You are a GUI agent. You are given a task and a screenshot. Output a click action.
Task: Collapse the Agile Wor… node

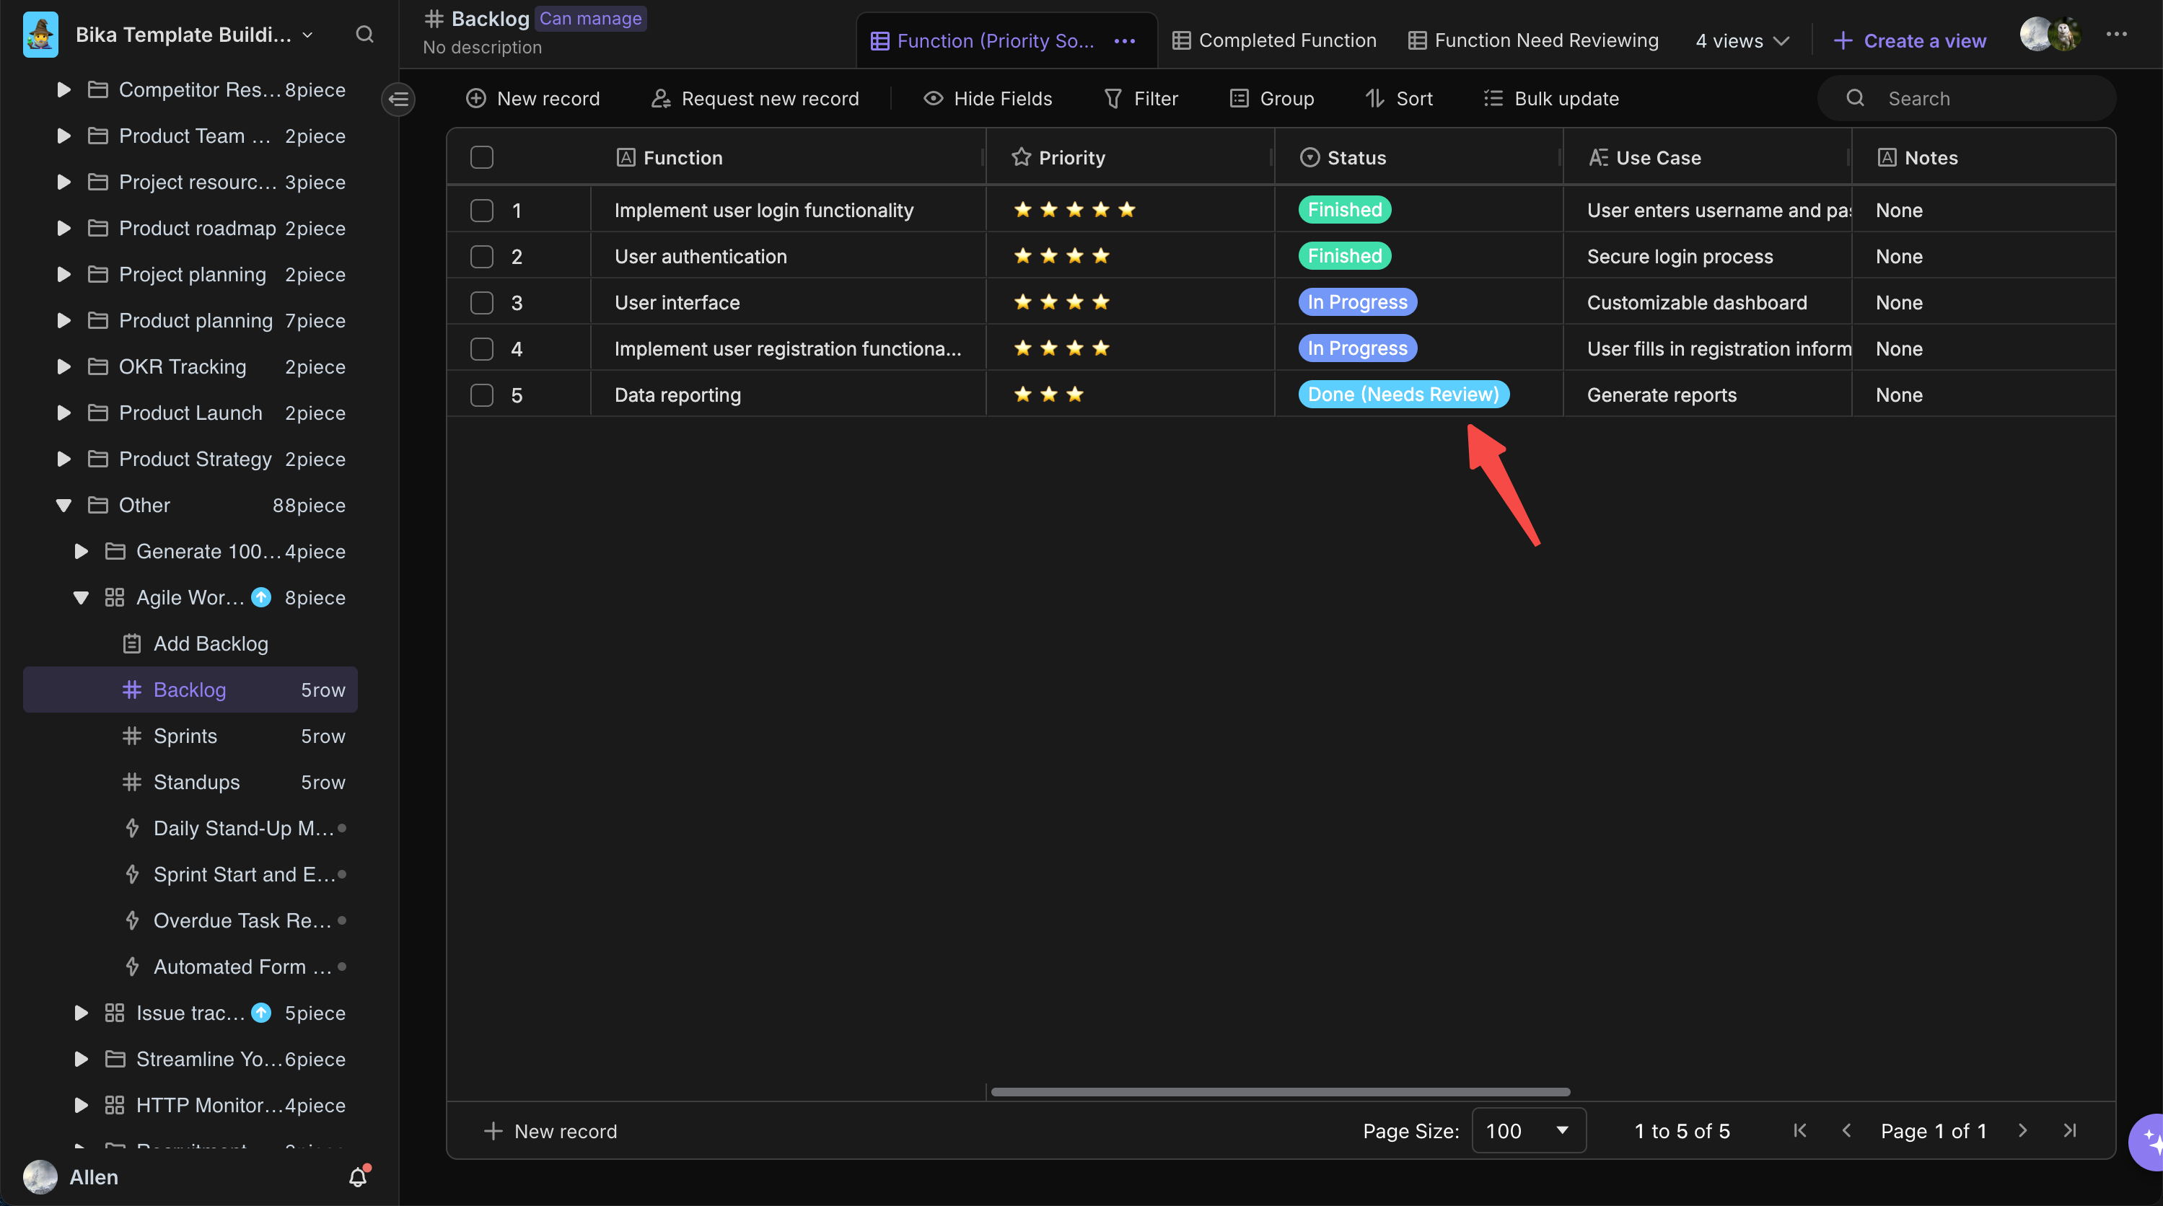[x=81, y=597]
